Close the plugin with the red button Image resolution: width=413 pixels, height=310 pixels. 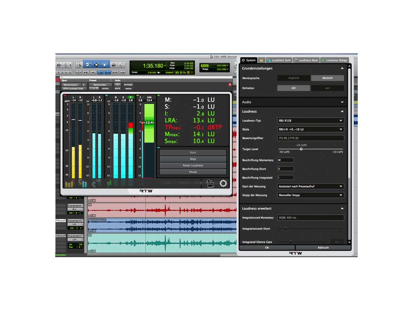230,85
